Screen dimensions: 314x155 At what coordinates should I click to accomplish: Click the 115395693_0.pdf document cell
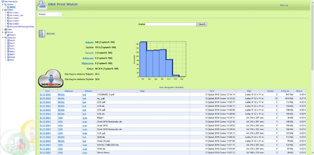143,95
